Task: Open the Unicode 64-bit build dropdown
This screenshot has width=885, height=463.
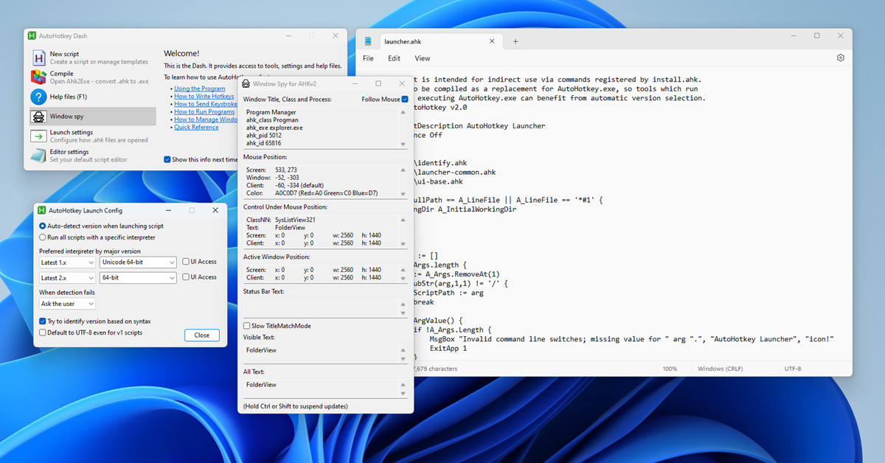Action: 138,262
